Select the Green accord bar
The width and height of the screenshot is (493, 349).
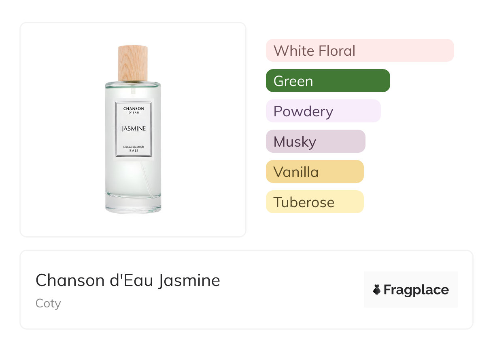coord(327,81)
